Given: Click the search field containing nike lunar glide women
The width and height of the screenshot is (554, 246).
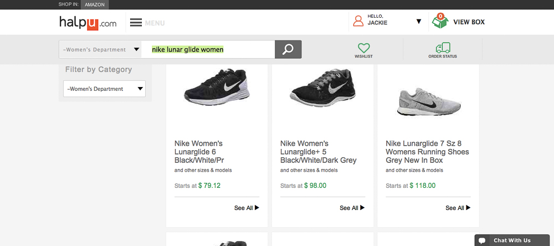Looking at the screenshot, I should tap(208, 49).
